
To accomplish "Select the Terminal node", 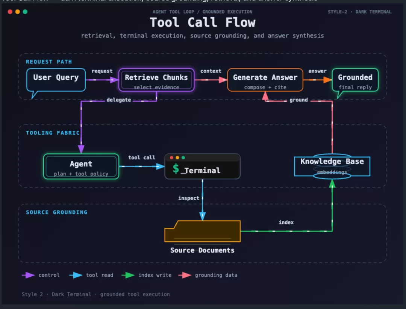I will coord(203,167).
